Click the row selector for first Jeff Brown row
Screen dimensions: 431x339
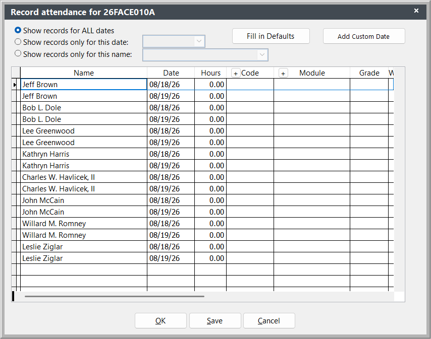pyautogui.click(x=14, y=85)
